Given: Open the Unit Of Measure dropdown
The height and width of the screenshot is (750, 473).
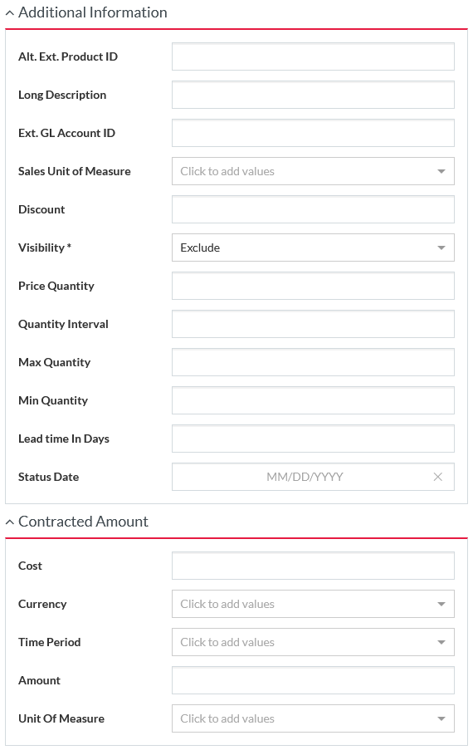Looking at the screenshot, I should (313, 719).
